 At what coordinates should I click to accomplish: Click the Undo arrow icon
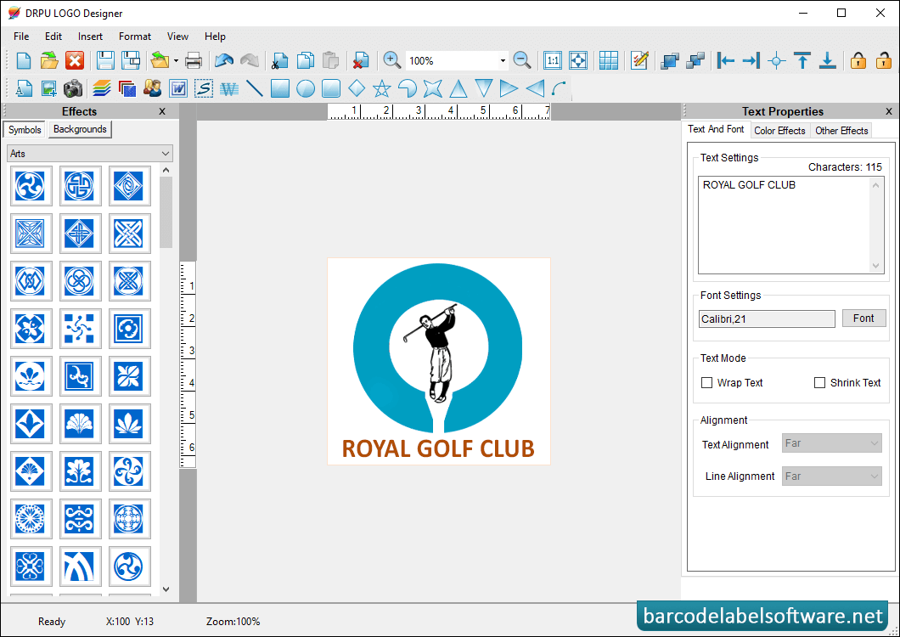[x=224, y=60]
